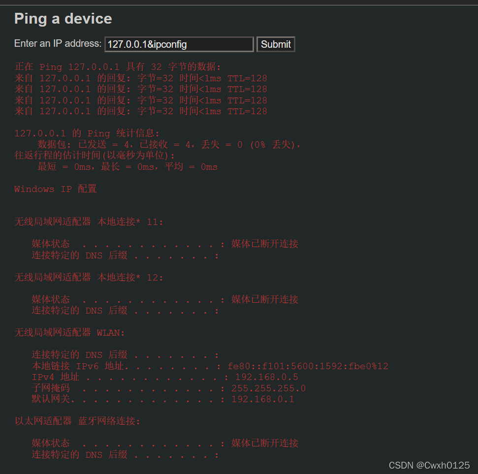This screenshot has height=474, width=478.
Task: Click the "无线局域网适配器 本地连接* 11" header
Action: (89, 221)
